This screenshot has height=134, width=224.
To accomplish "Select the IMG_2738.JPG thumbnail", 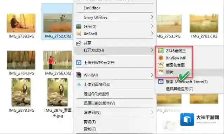I will click(x=21, y=23).
